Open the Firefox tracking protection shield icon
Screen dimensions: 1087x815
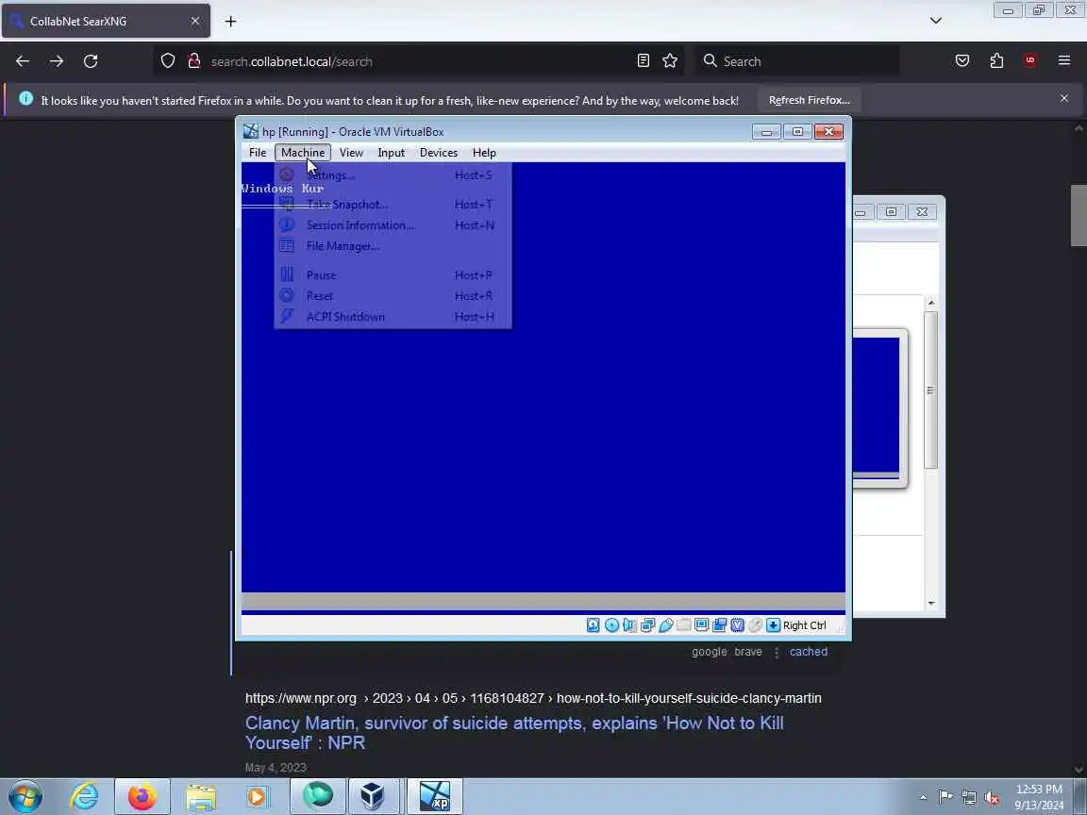click(x=168, y=61)
